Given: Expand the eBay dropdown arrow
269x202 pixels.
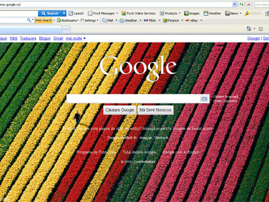Looking at the screenshot, I should (201, 20).
